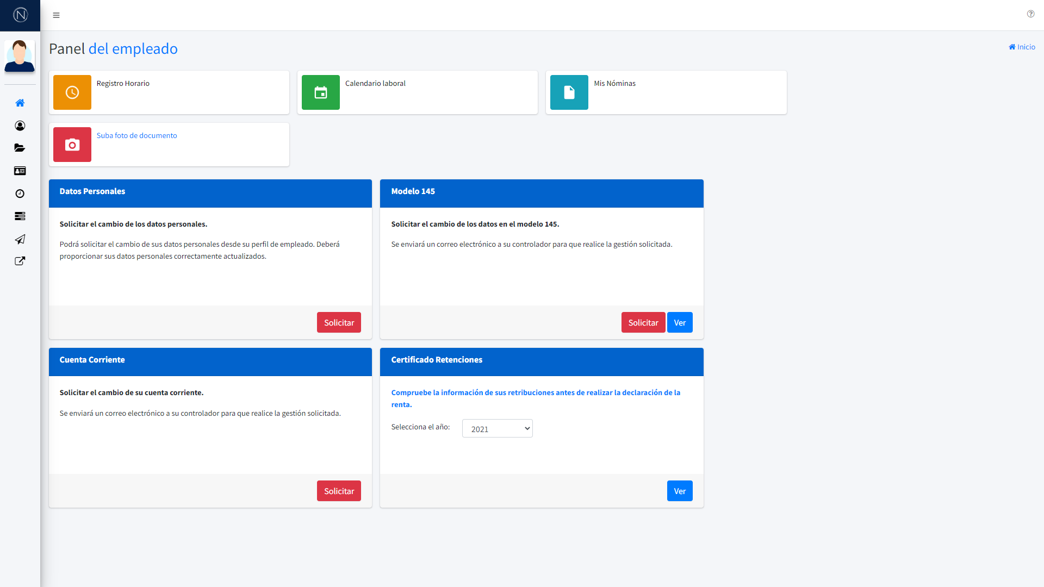The width and height of the screenshot is (1044, 587).
Task: Open the clock icon in sidebar
Action: 20,193
